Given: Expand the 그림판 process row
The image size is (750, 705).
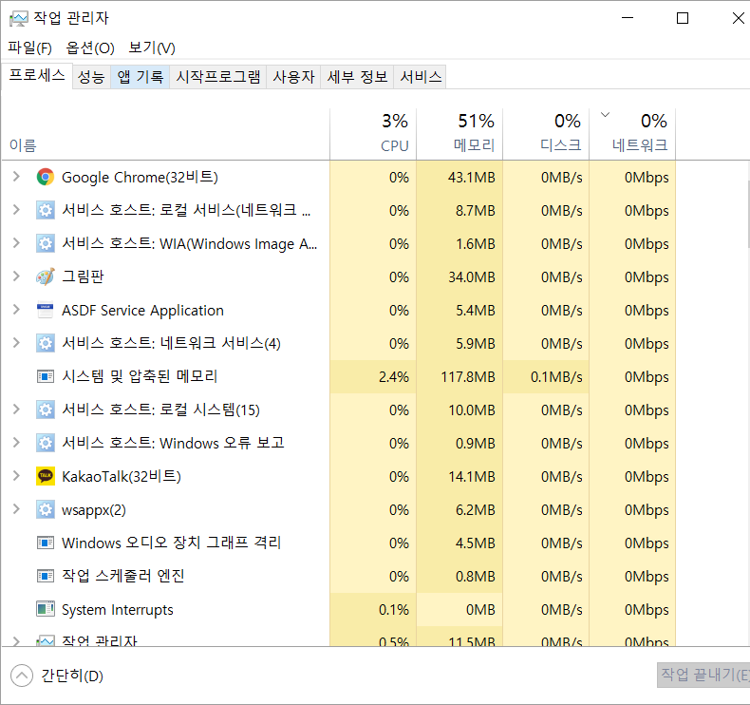Looking at the screenshot, I should pos(16,276).
